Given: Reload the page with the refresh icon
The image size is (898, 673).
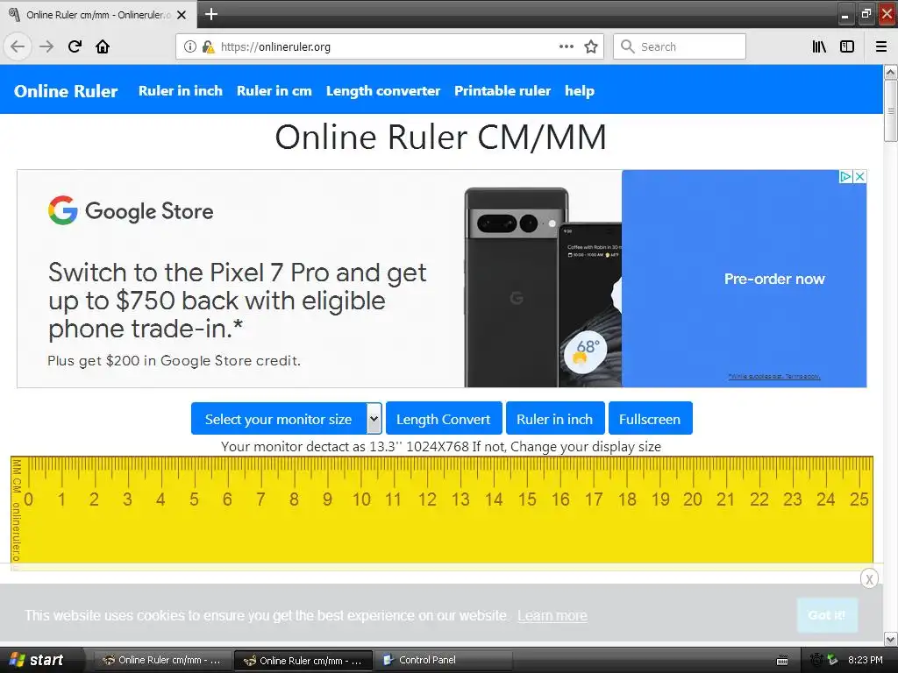Looking at the screenshot, I should coord(75,46).
